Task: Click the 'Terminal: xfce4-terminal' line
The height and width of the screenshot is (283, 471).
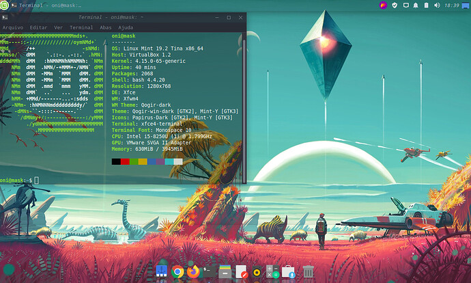Action: [x=147, y=124]
